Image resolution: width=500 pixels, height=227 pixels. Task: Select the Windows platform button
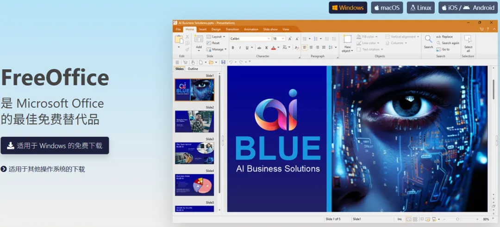348,8
